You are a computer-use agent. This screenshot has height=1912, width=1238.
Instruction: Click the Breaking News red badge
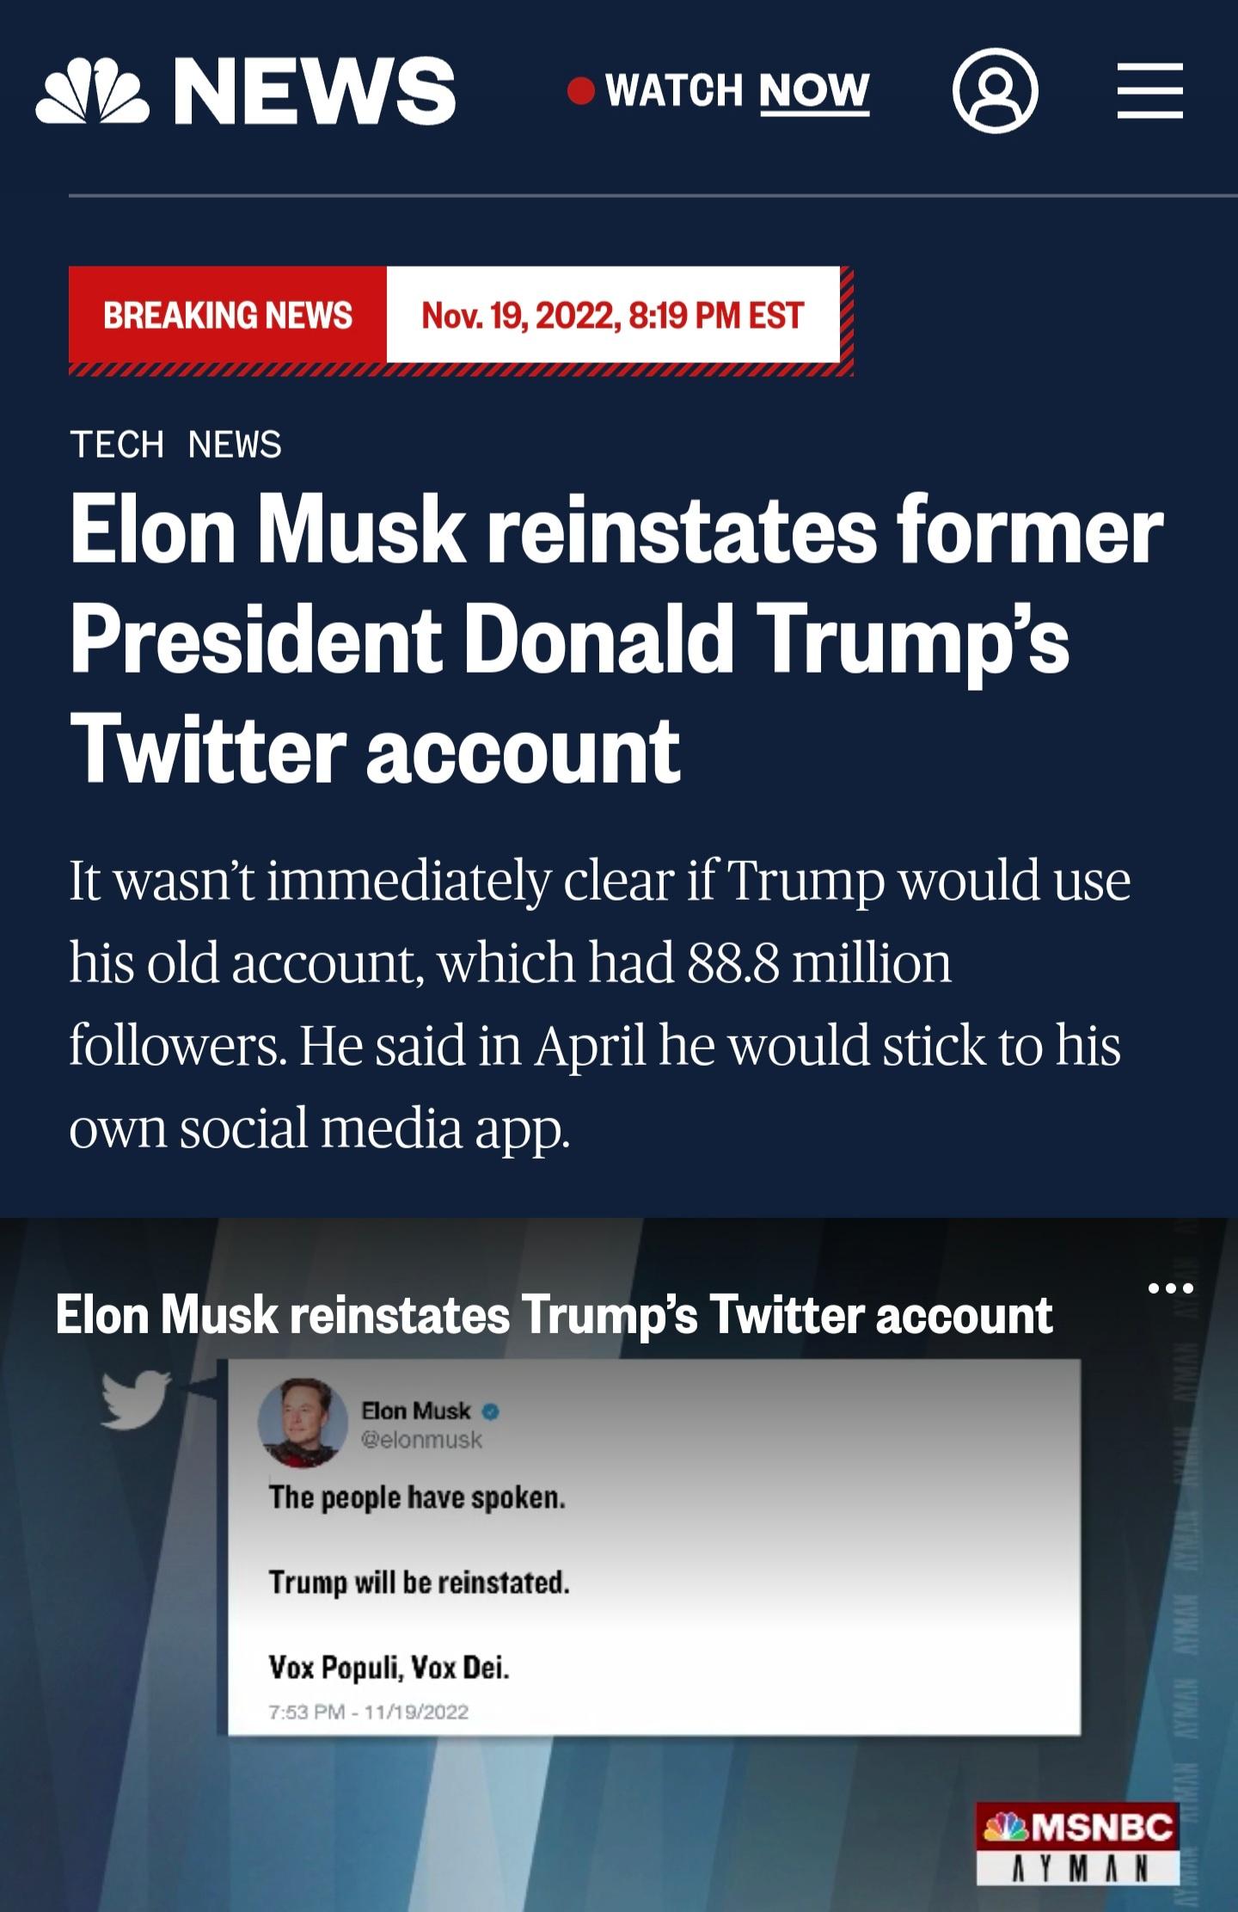tap(228, 315)
